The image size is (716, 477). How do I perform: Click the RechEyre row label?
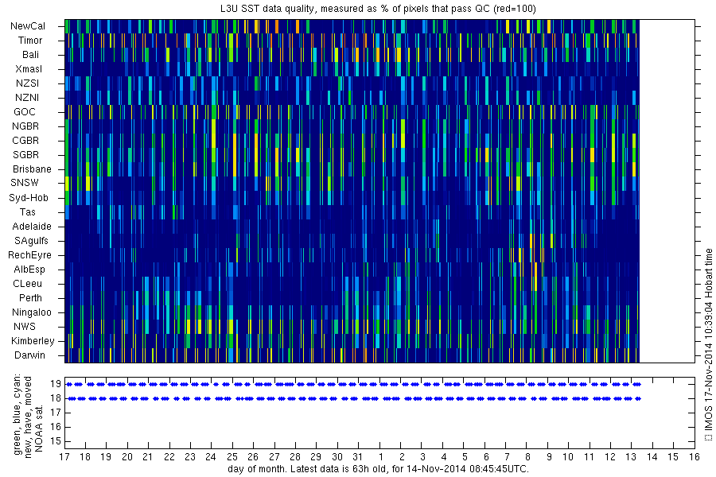(x=29, y=255)
